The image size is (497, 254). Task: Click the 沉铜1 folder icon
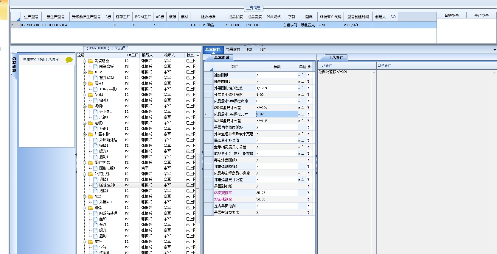click(x=91, y=106)
